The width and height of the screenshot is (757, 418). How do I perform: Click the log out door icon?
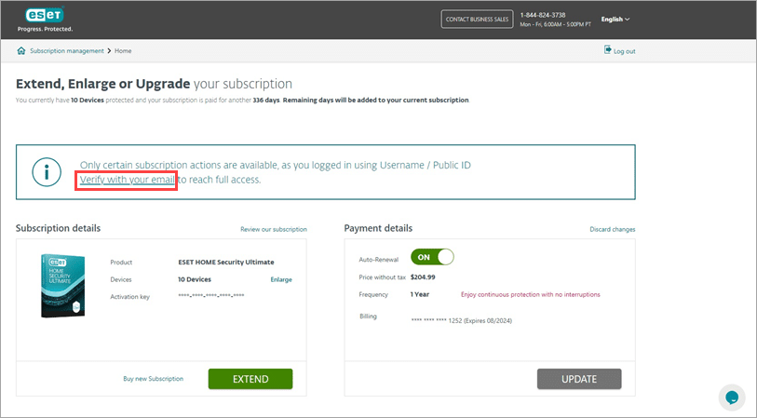pos(607,50)
